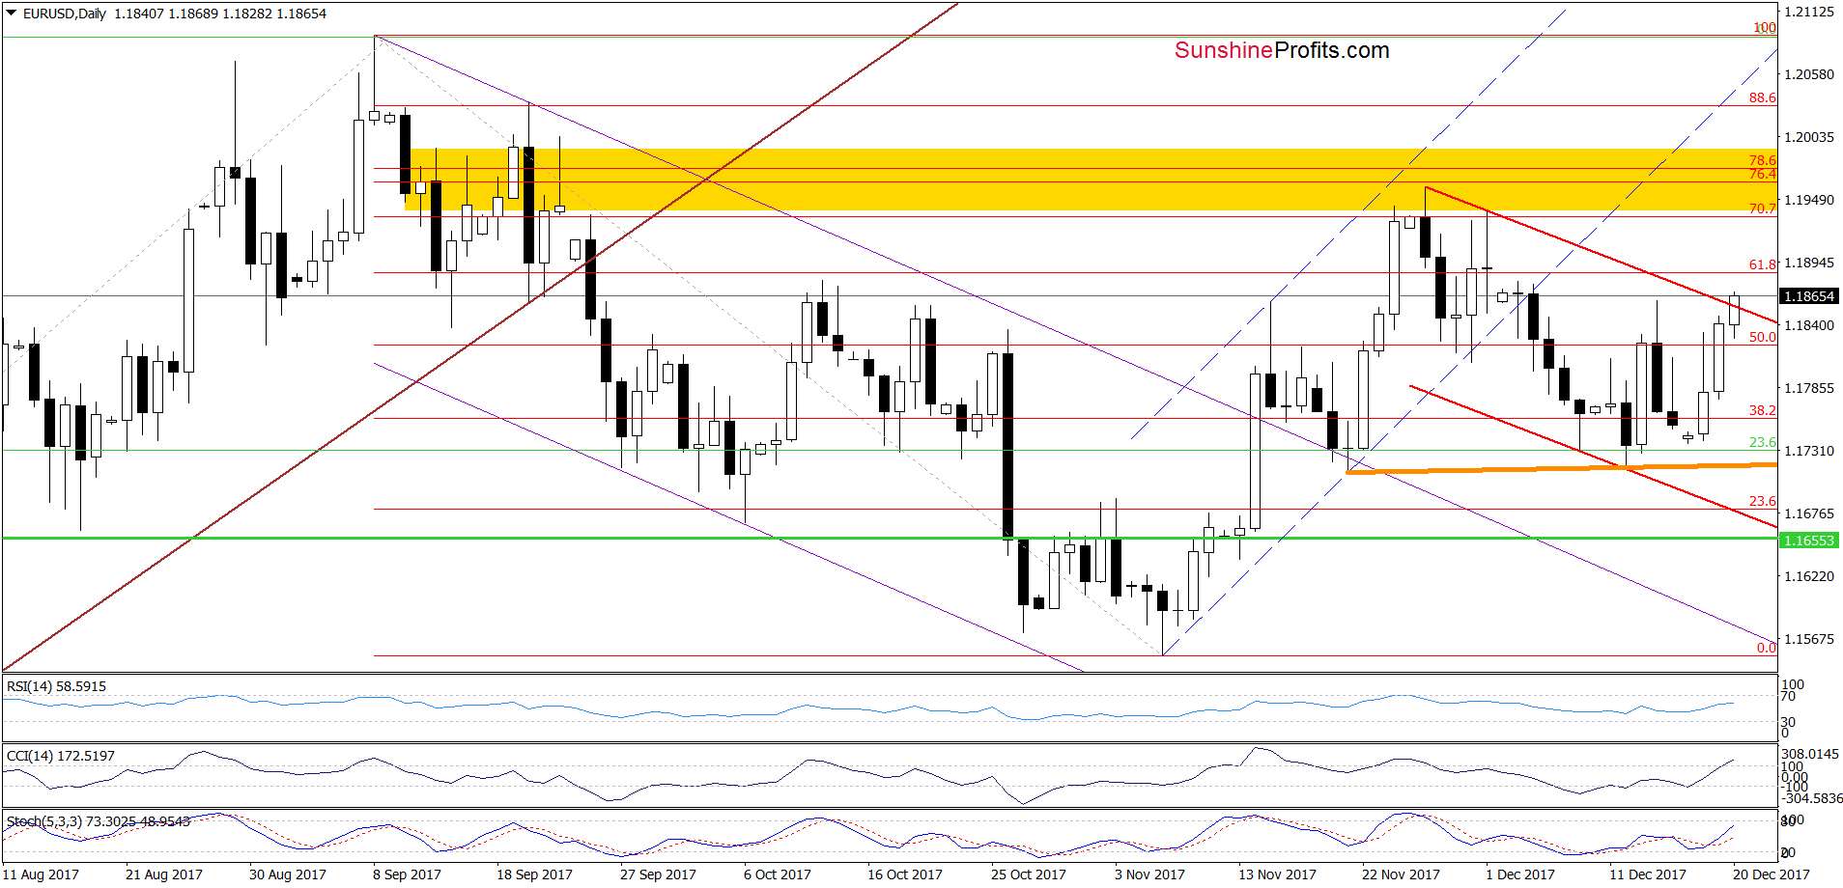
Task: Click the OHLC values in chart header
Action: (220, 14)
